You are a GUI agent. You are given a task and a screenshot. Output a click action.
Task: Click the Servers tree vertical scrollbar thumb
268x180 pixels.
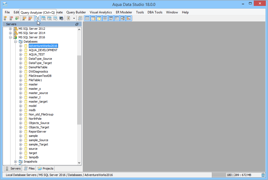click(79, 90)
